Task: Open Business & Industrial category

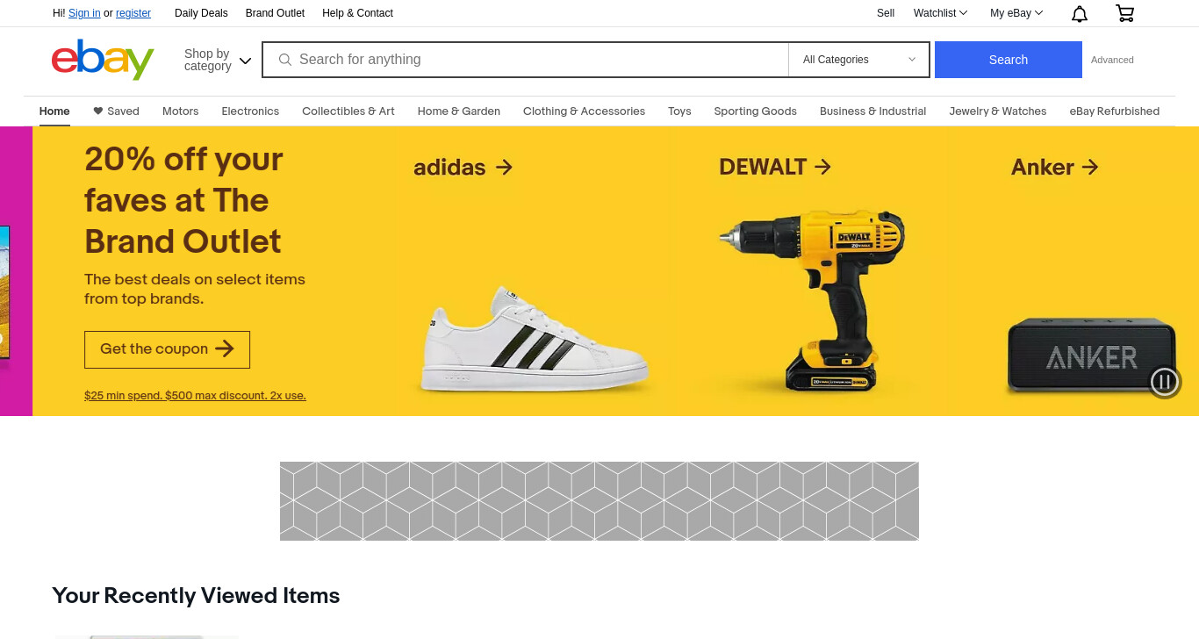Action: pyautogui.click(x=873, y=111)
